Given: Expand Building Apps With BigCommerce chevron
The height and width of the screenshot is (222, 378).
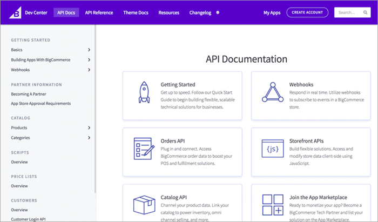Looking at the screenshot, I should coord(89,60).
